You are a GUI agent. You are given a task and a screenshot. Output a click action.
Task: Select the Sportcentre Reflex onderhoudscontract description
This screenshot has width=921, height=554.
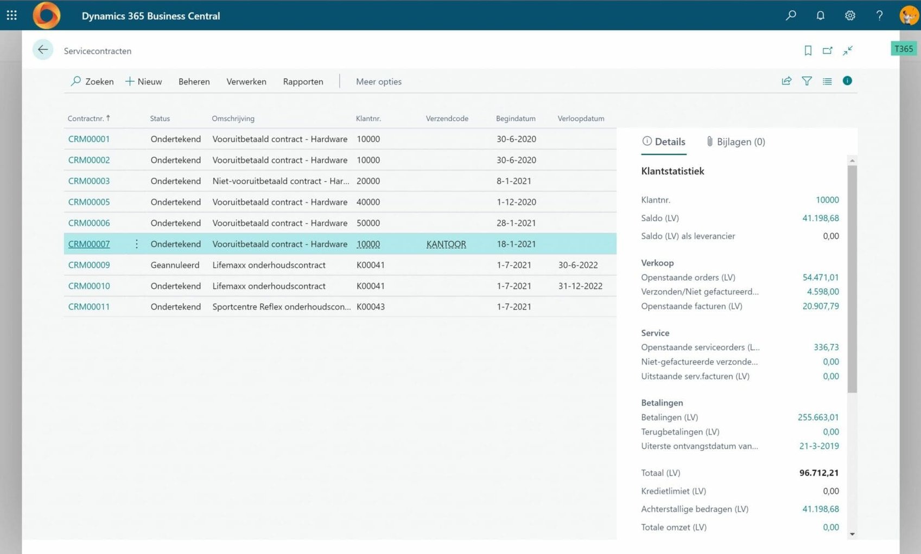click(x=282, y=307)
